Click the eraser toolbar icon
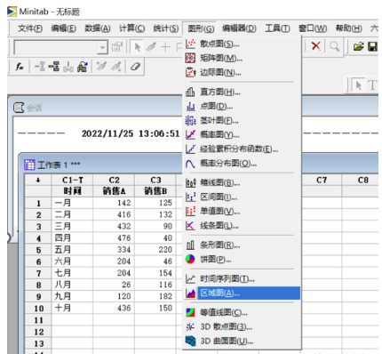Screen dimensions: 382x354 click(135, 67)
